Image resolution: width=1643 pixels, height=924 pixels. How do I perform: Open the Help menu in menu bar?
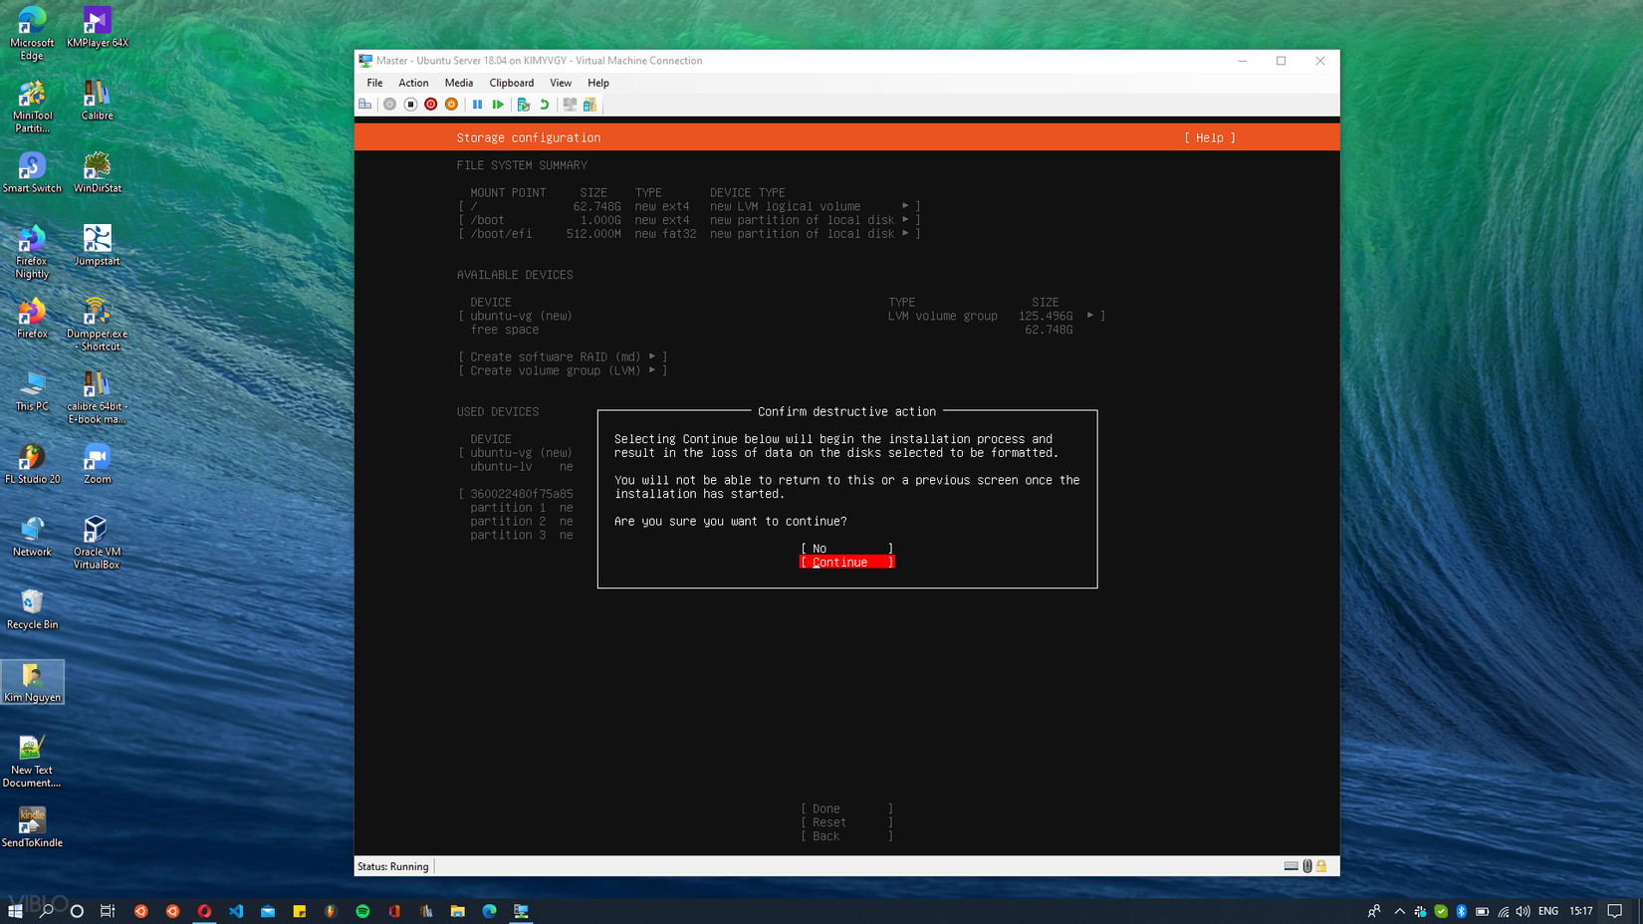click(x=598, y=83)
